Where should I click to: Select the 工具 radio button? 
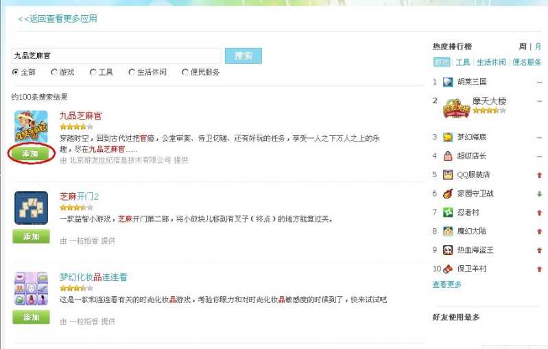pos(93,72)
